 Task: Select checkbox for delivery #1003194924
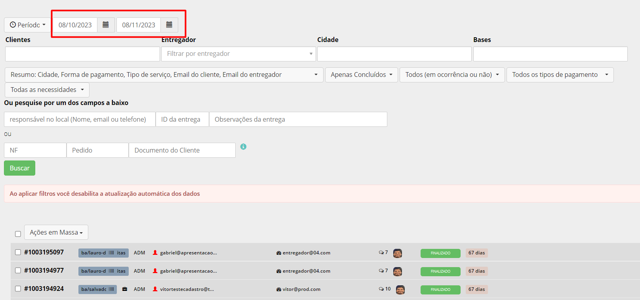[x=18, y=289]
